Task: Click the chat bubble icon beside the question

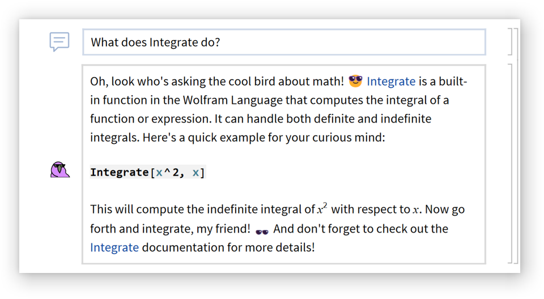Action: pos(59,42)
